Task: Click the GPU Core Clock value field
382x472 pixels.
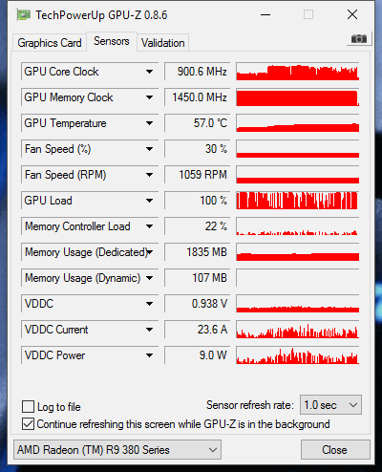Action: pos(197,72)
